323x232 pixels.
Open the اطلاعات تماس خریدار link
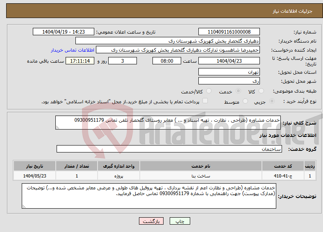click(73, 50)
